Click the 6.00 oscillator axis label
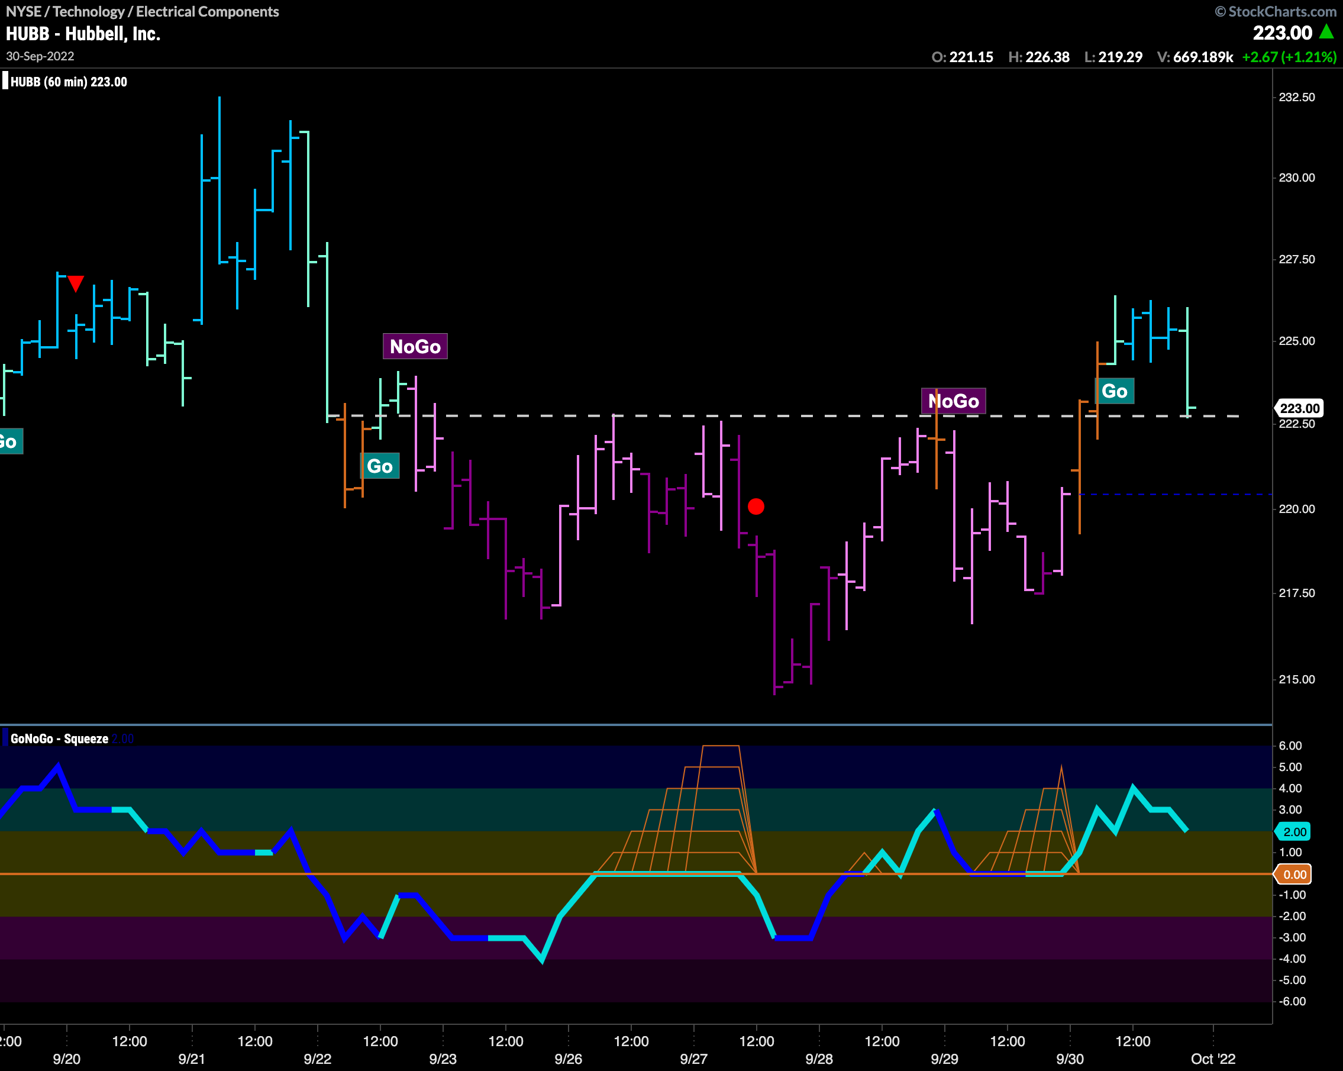Viewport: 1343px width, 1071px height. 1290,746
